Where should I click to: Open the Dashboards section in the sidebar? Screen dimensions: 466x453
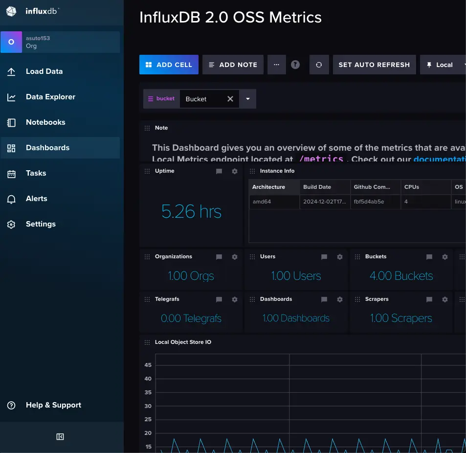(47, 147)
